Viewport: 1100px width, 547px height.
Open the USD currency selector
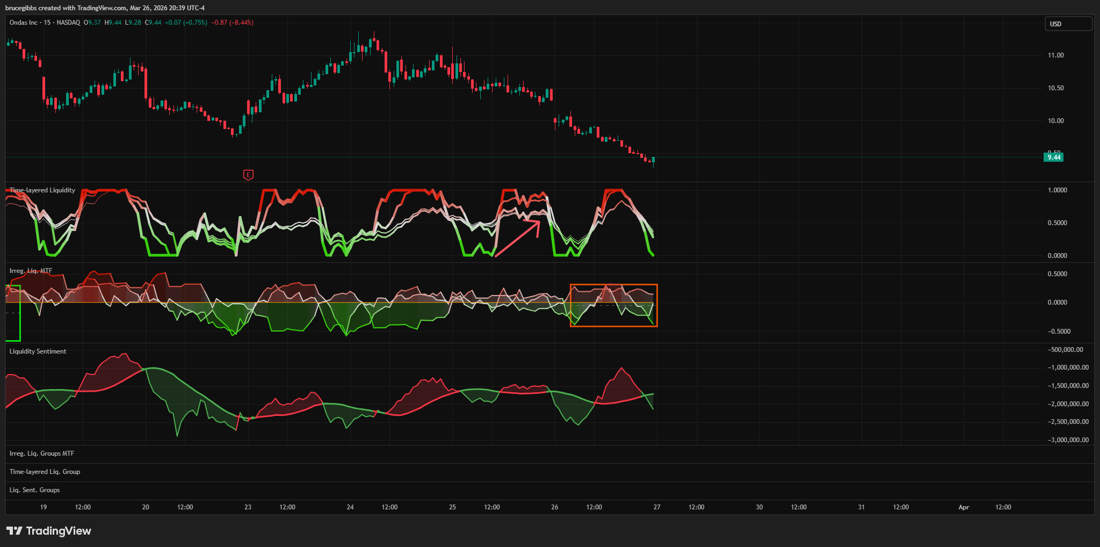click(x=1068, y=24)
